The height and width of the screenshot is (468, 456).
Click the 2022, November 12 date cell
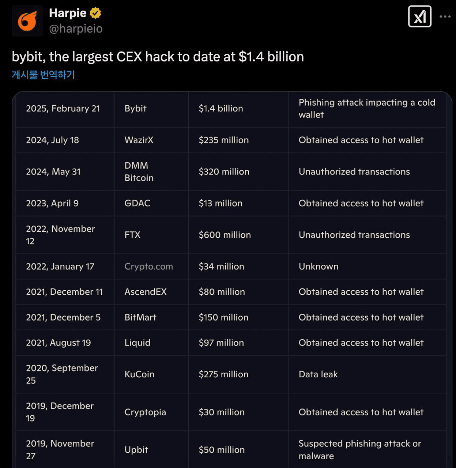pos(60,235)
